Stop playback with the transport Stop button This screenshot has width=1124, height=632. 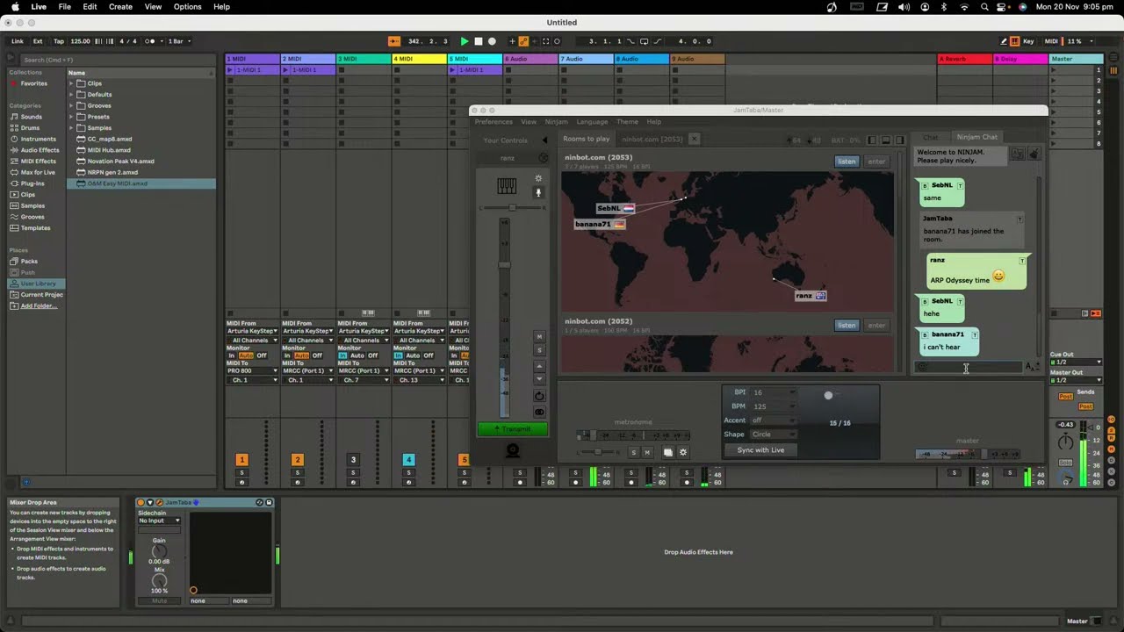click(x=478, y=41)
